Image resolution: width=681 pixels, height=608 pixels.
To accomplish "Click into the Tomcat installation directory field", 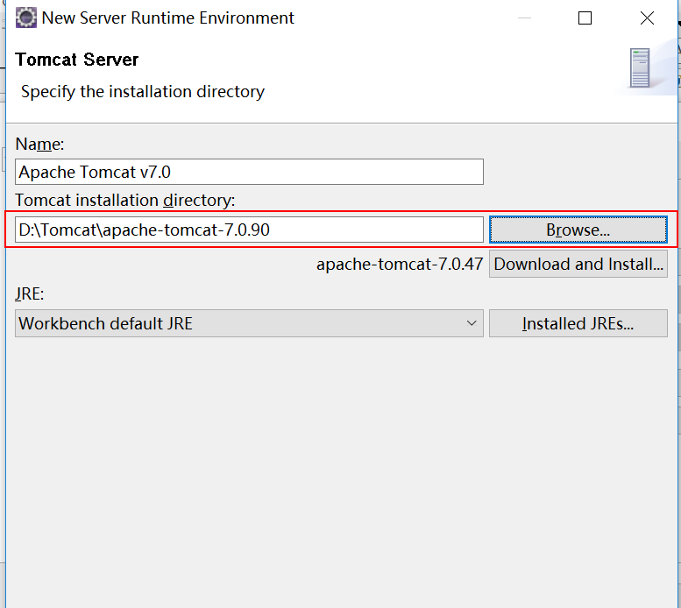I will 249,230.
